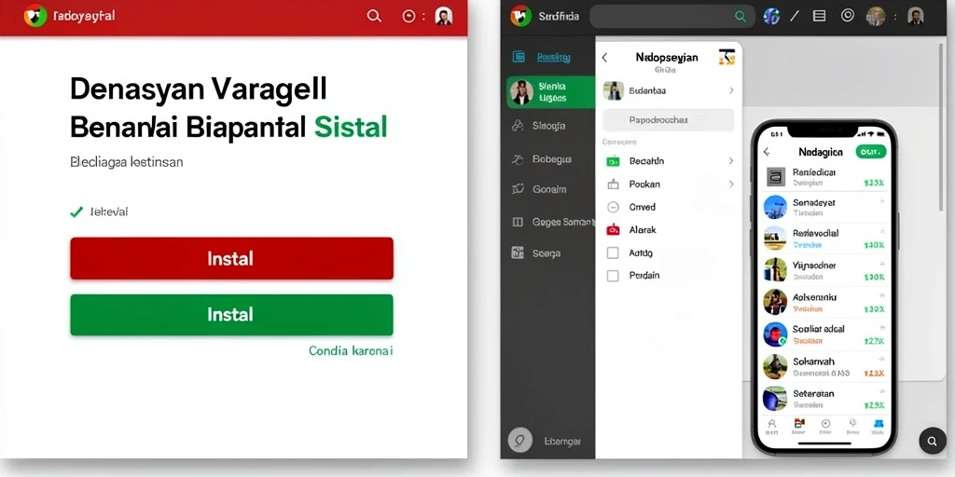Check the Perdain checkbox
Screen dimensions: 955x477
(x=613, y=276)
